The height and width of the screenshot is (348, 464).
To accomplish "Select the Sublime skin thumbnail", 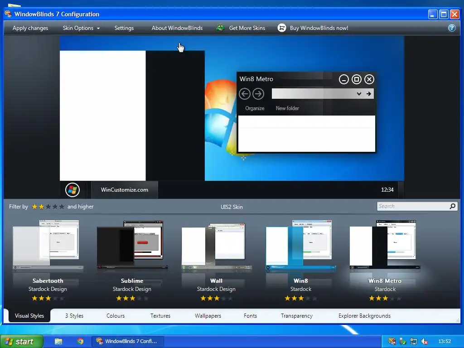I will (x=132, y=246).
